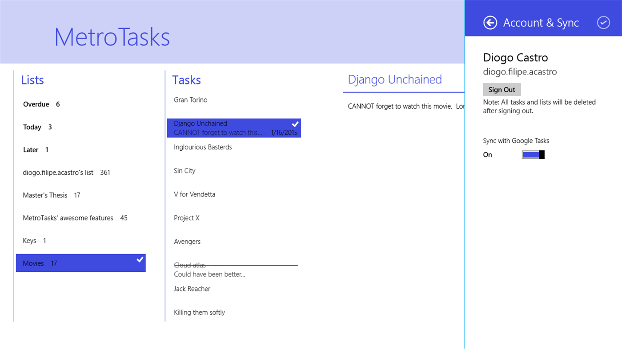Mark Gran Torino as completed
This screenshot has width=622, height=349.
point(191,100)
